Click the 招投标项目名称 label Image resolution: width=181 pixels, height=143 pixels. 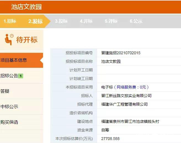[79, 61]
